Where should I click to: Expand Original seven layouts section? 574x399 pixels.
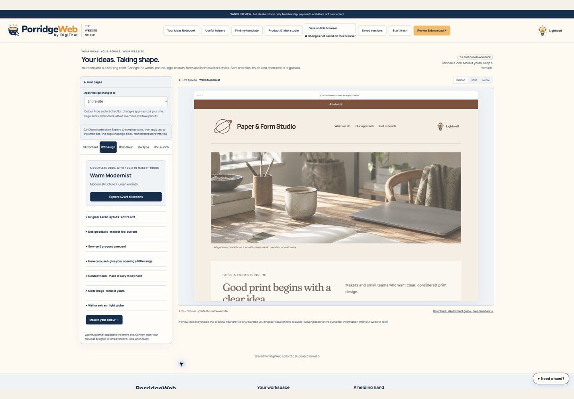[x=126, y=217]
